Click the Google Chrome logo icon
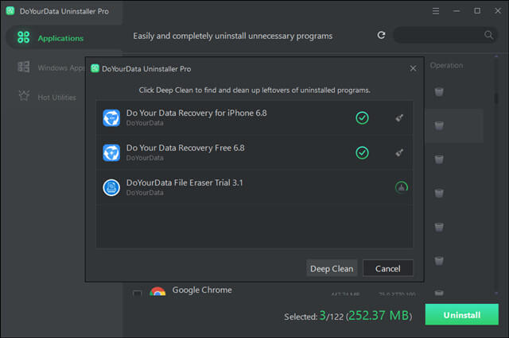This screenshot has height=338, width=509. click(157, 294)
